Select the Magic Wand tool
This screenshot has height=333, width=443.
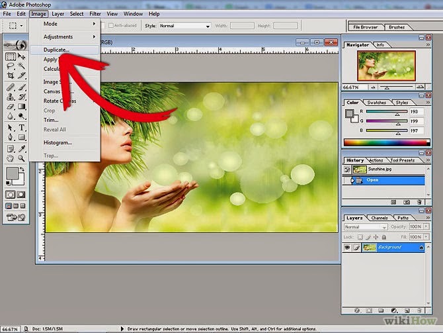point(22,66)
